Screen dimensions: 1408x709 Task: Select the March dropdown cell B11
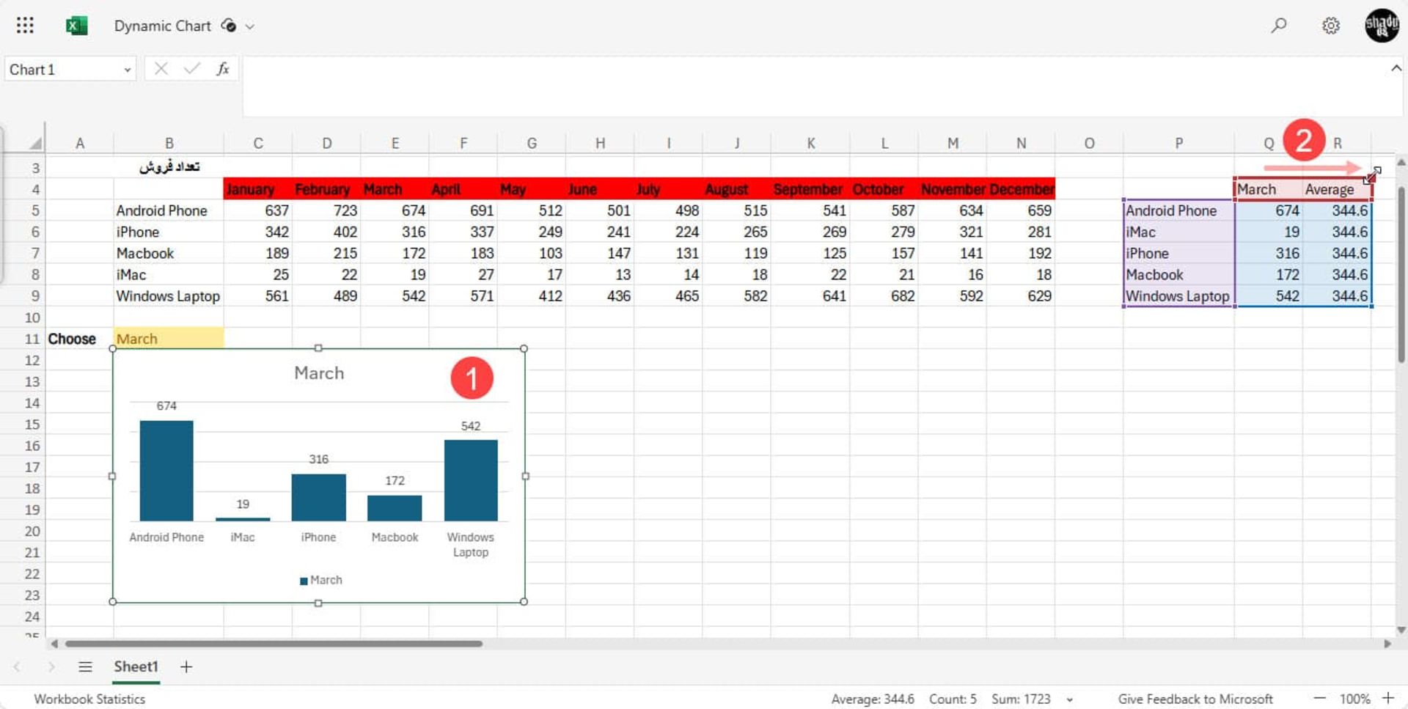pyautogui.click(x=169, y=339)
